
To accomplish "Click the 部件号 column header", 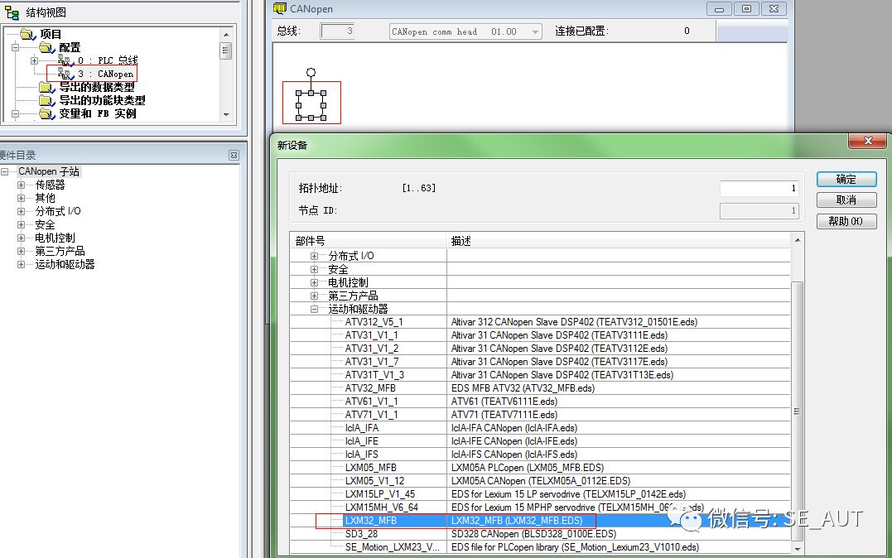I will 368,241.
